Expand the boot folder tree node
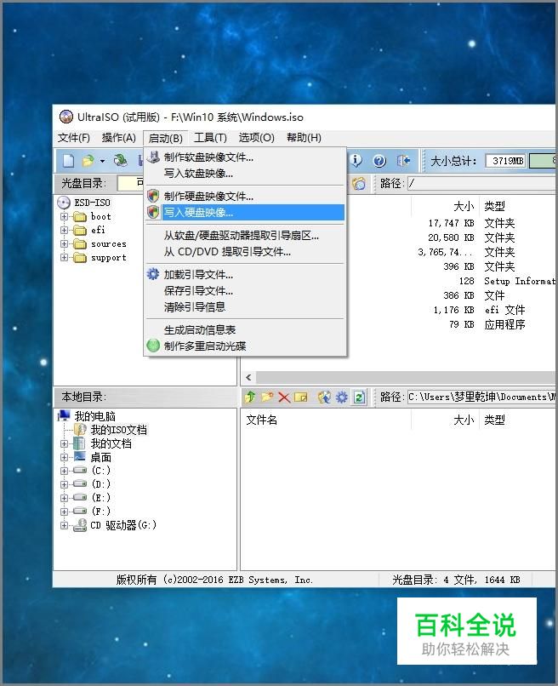558x686 pixels. pos(65,216)
